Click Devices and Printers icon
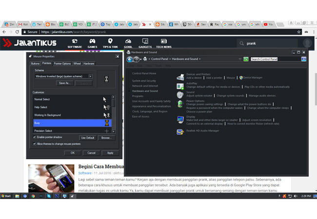 (x=180, y=77)
